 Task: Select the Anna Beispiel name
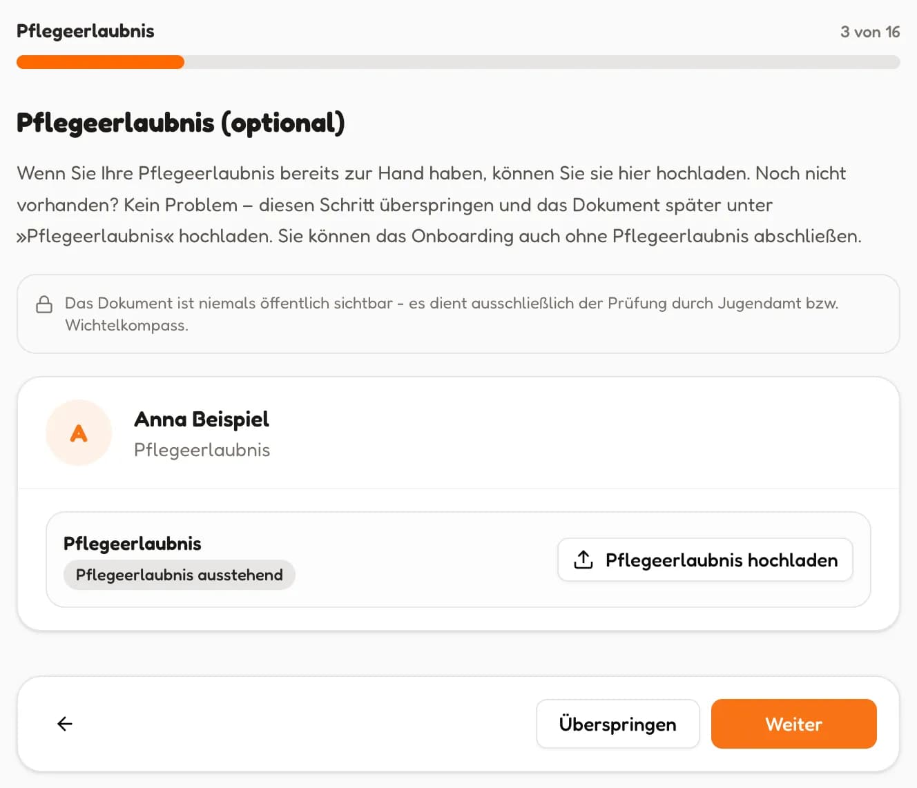point(202,420)
